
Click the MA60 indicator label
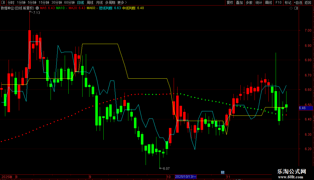pyautogui.click(x=92, y=8)
